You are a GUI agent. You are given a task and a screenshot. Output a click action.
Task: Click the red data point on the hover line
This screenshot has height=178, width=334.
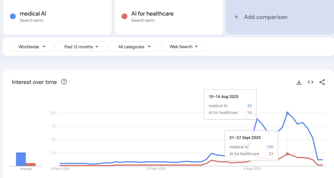click(x=287, y=154)
